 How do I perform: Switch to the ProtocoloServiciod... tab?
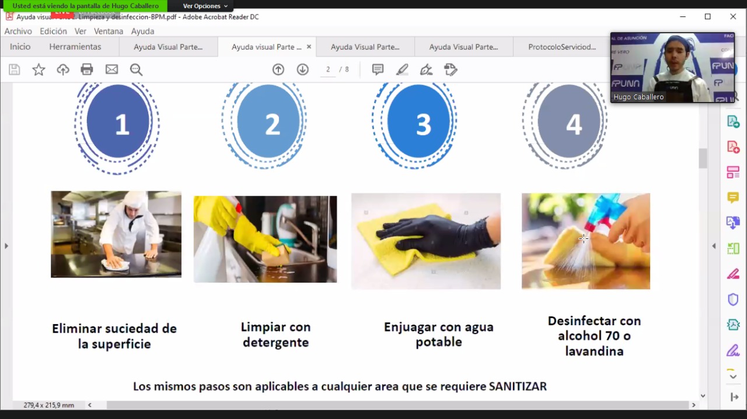(561, 47)
